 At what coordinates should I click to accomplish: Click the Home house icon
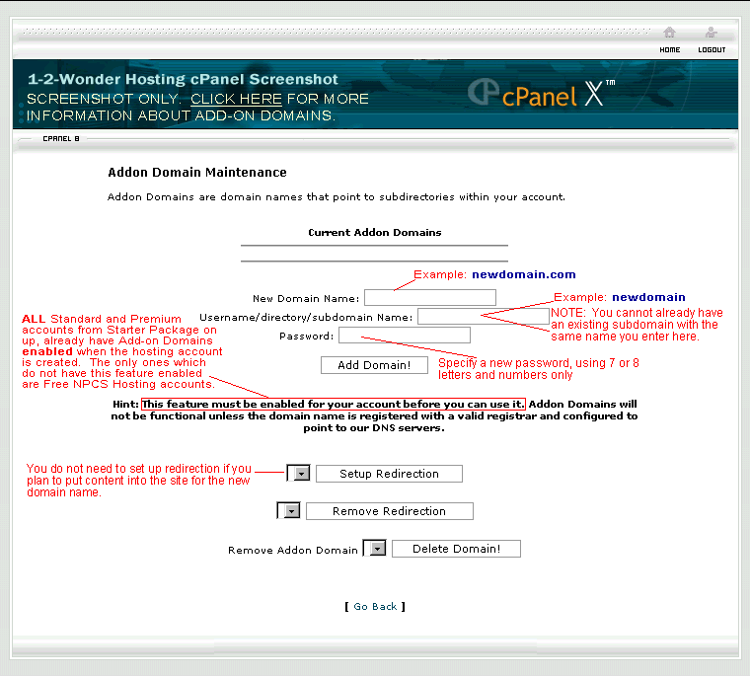pyautogui.click(x=669, y=33)
